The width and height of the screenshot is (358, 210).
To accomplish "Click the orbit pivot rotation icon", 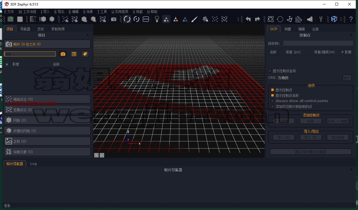I will click(136, 19).
